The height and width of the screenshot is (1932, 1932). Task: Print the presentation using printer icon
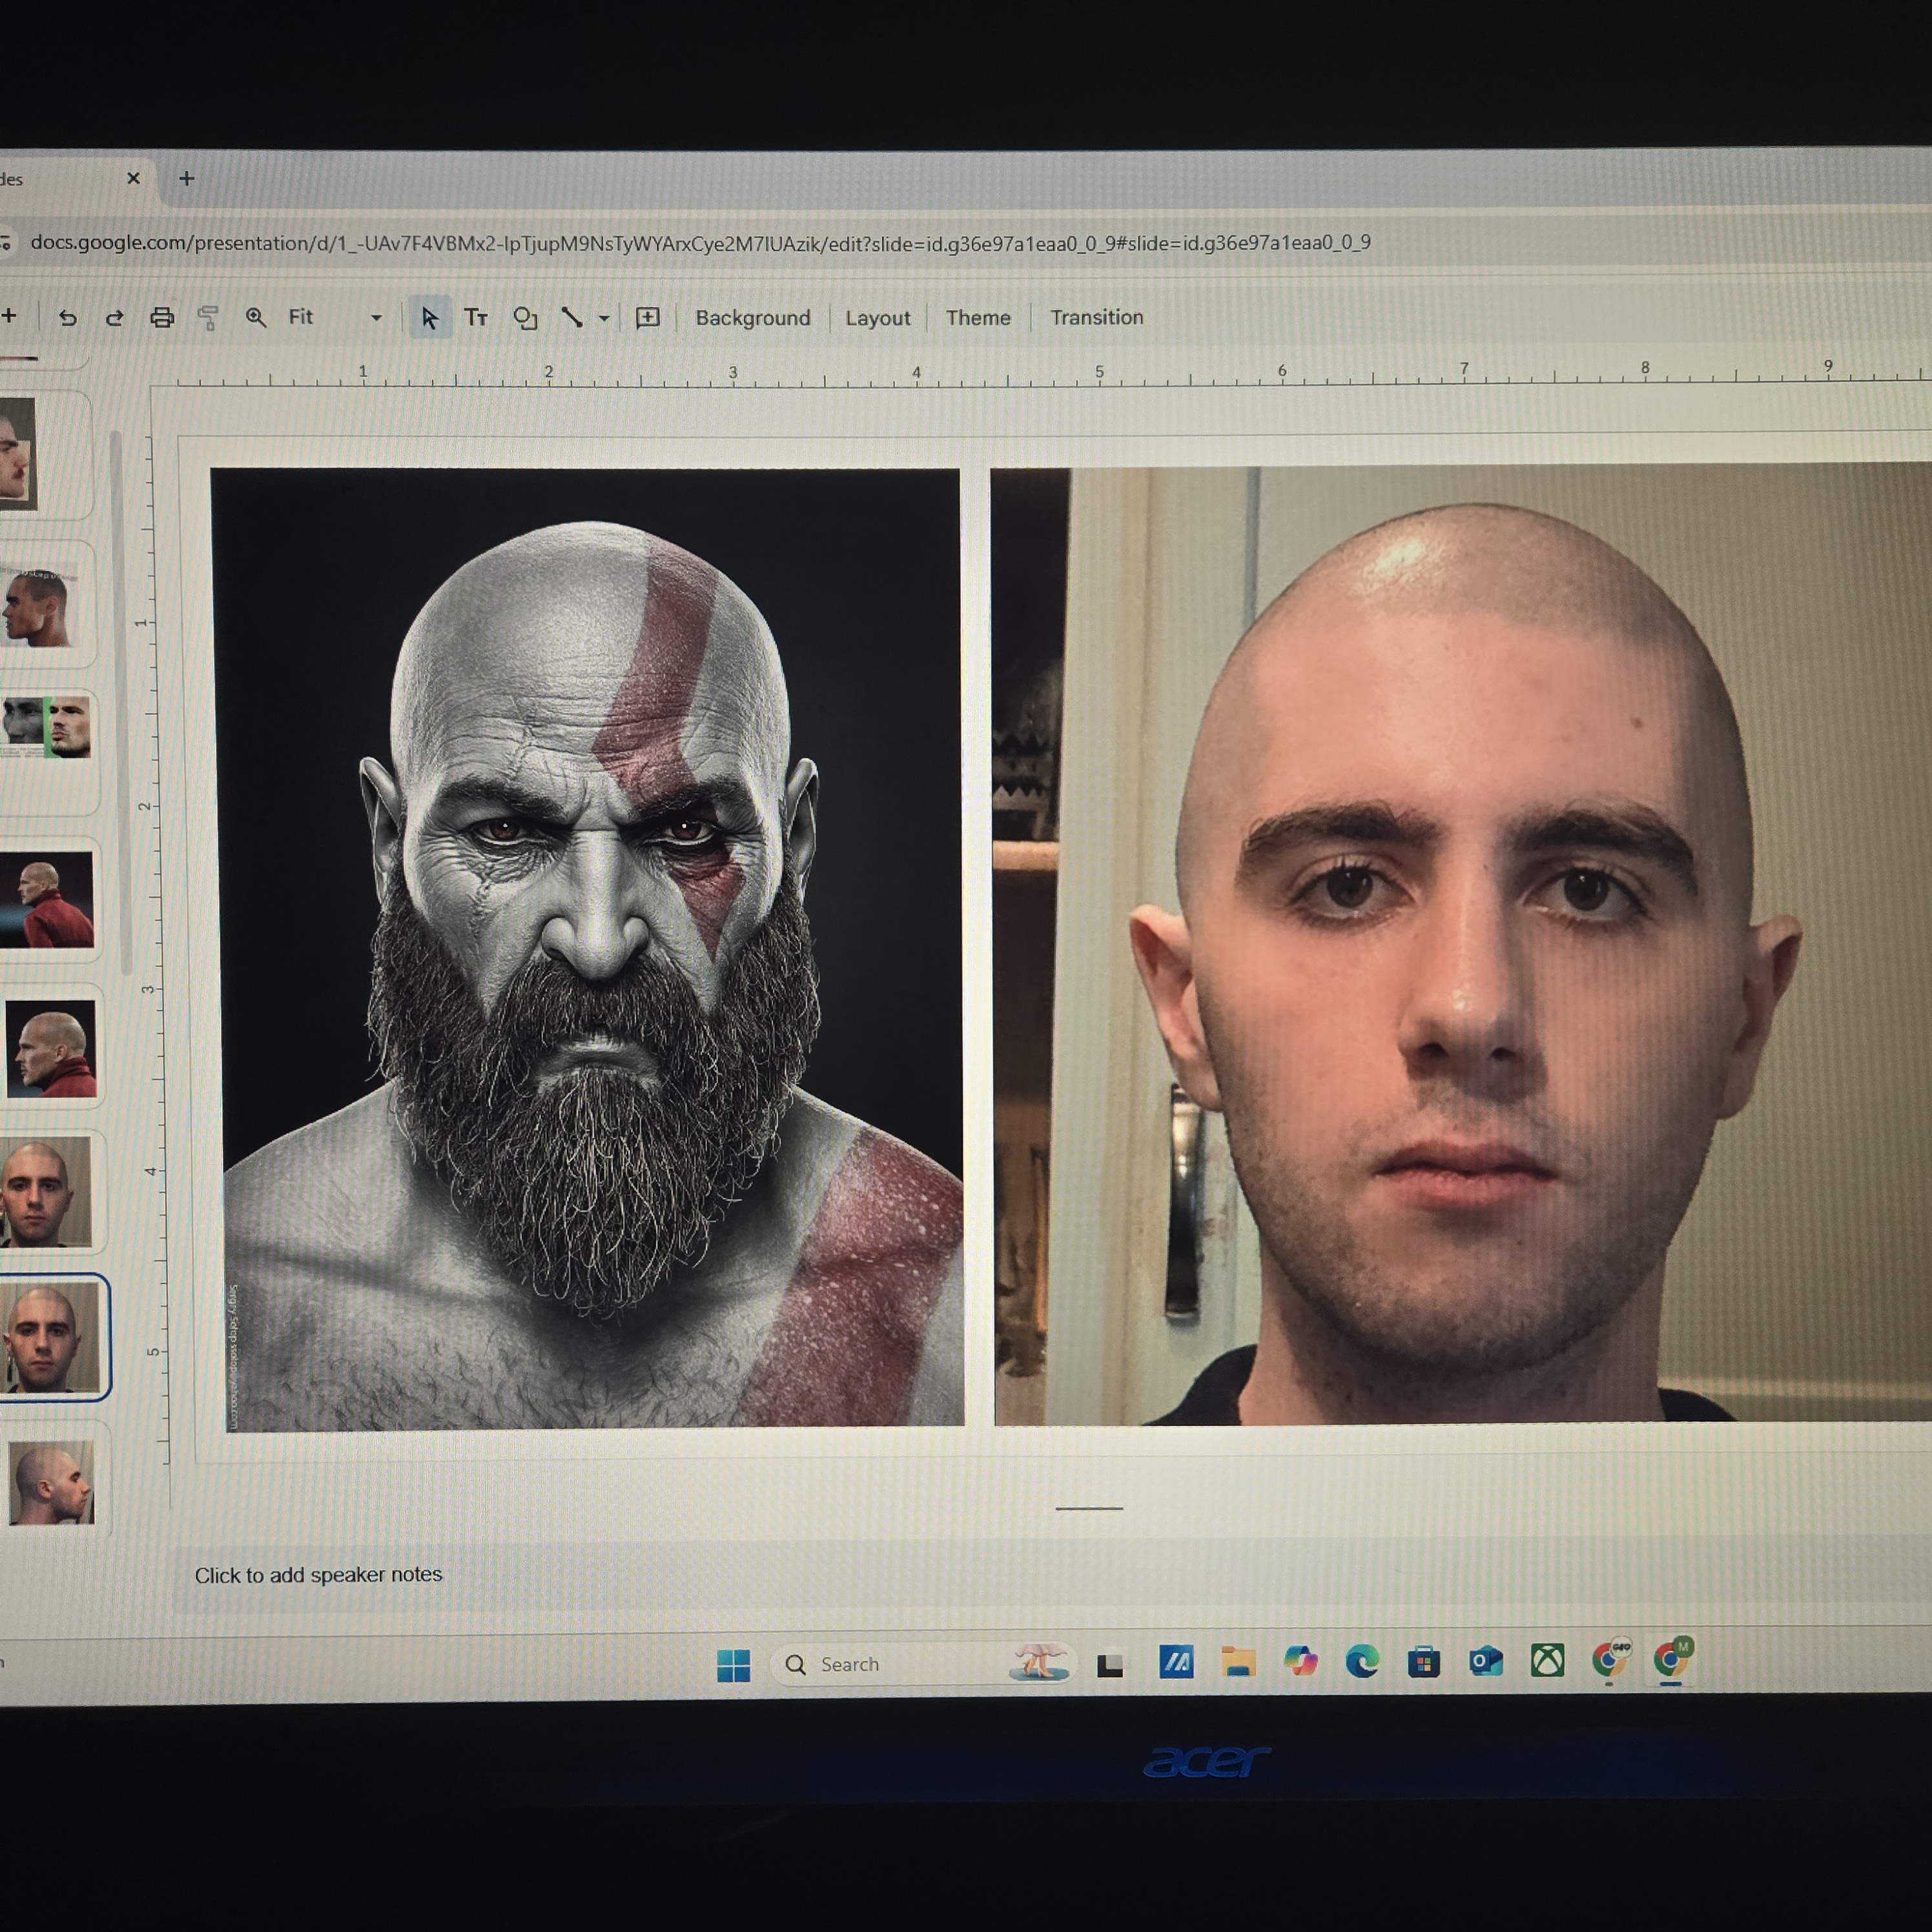point(162,318)
